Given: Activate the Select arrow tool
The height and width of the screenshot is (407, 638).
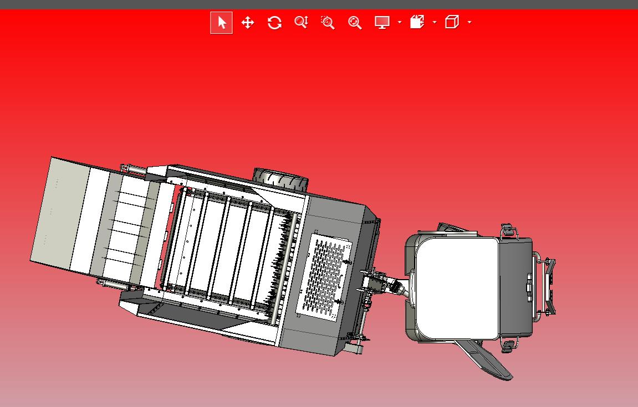Looking at the screenshot, I should (221, 22).
